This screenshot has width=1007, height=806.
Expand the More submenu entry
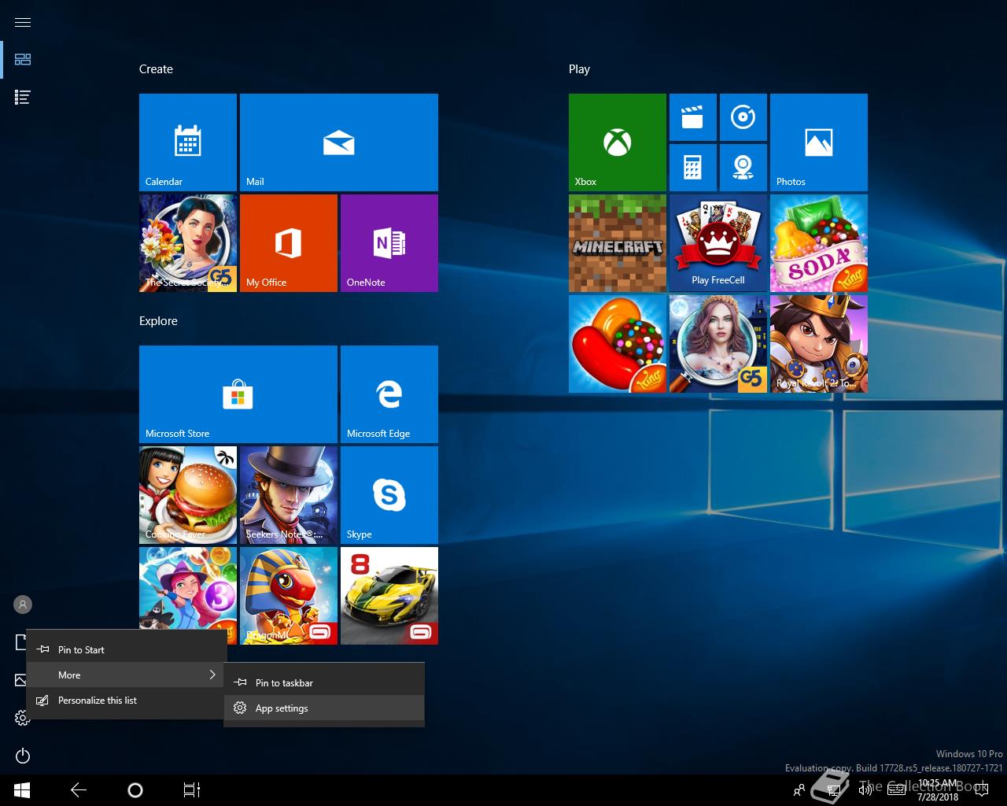point(127,675)
